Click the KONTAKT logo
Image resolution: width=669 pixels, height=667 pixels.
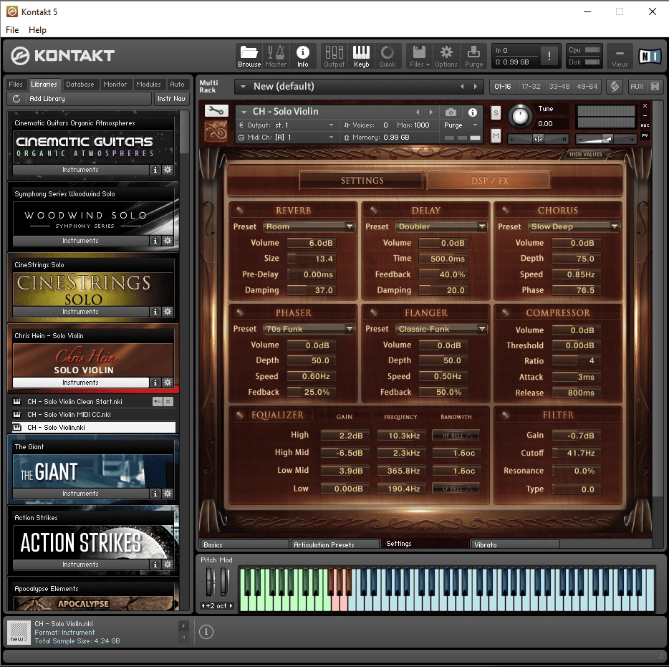pyautogui.click(x=63, y=55)
